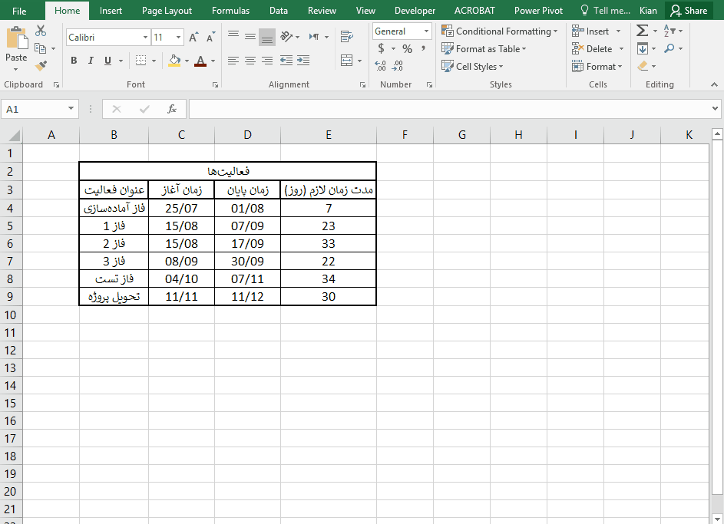This screenshot has width=724, height=524.
Task: Open the Conditional Formatting dropdown
Action: 499,31
